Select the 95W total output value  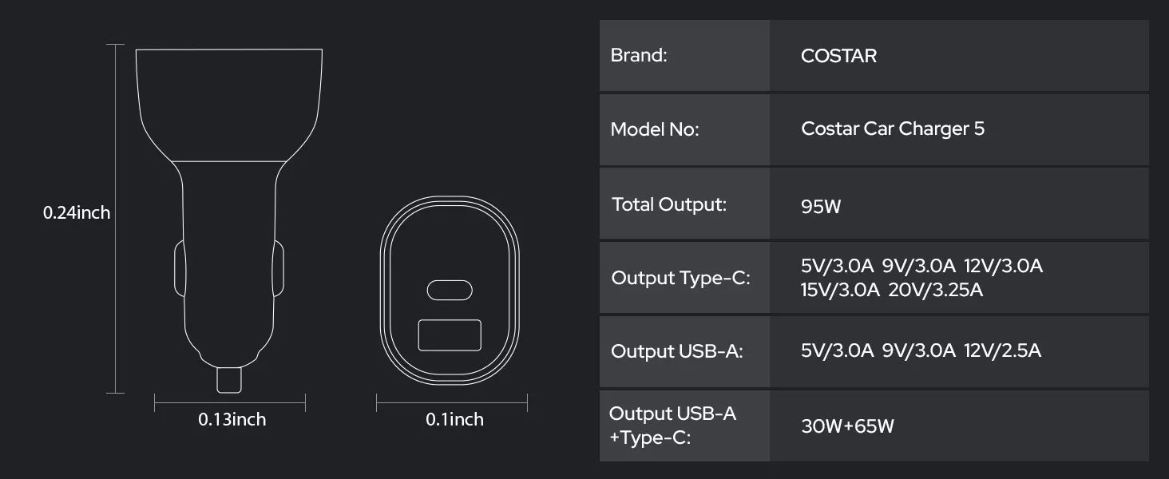coord(821,207)
